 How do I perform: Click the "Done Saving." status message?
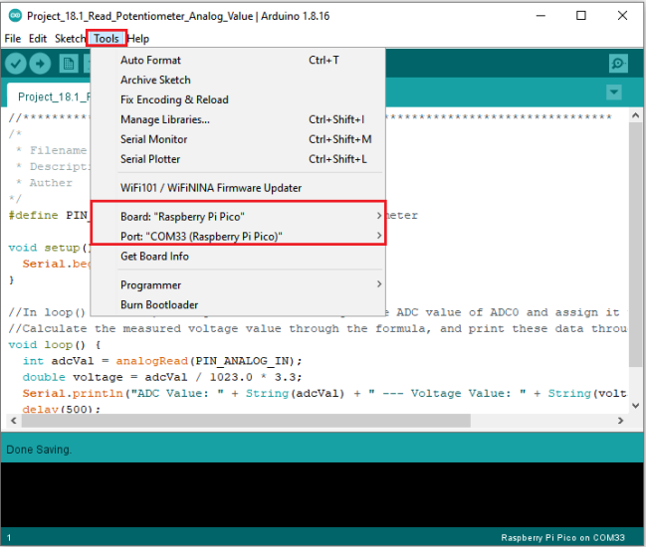[39, 450]
